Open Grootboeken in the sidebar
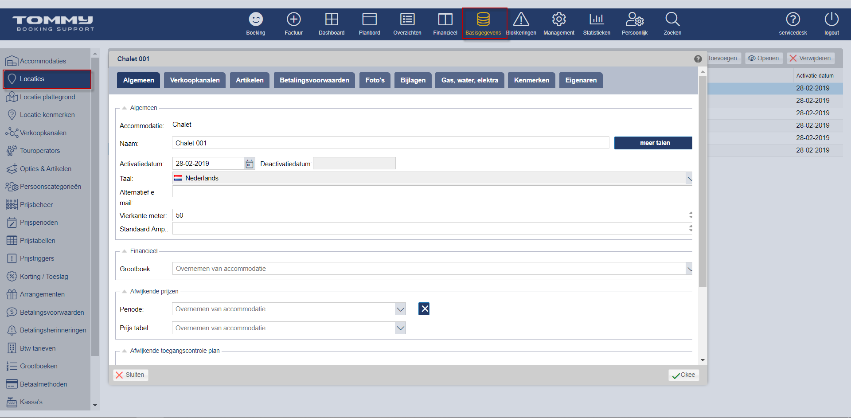This screenshot has width=851, height=418. (46, 366)
